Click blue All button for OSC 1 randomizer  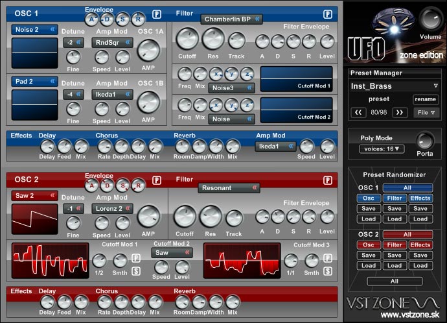[407, 187]
